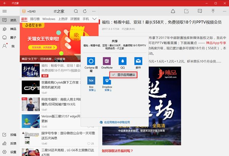The width and height of the screenshot is (229, 156).
Task: Share via QQ in share panel
Action: (123, 63)
